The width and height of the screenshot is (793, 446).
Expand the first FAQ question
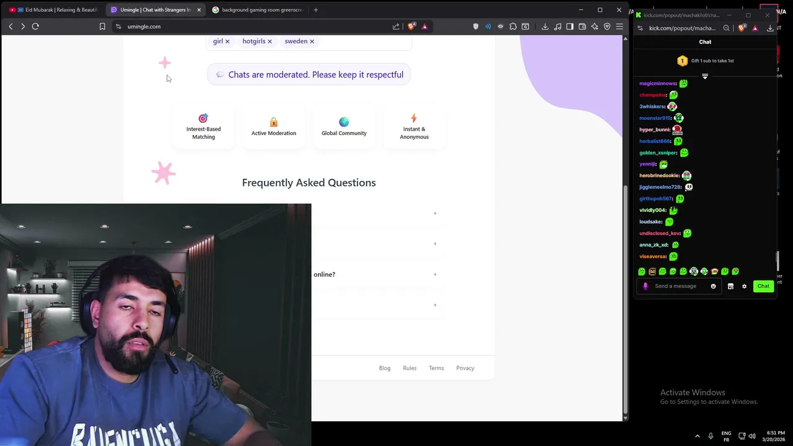[435, 213]
